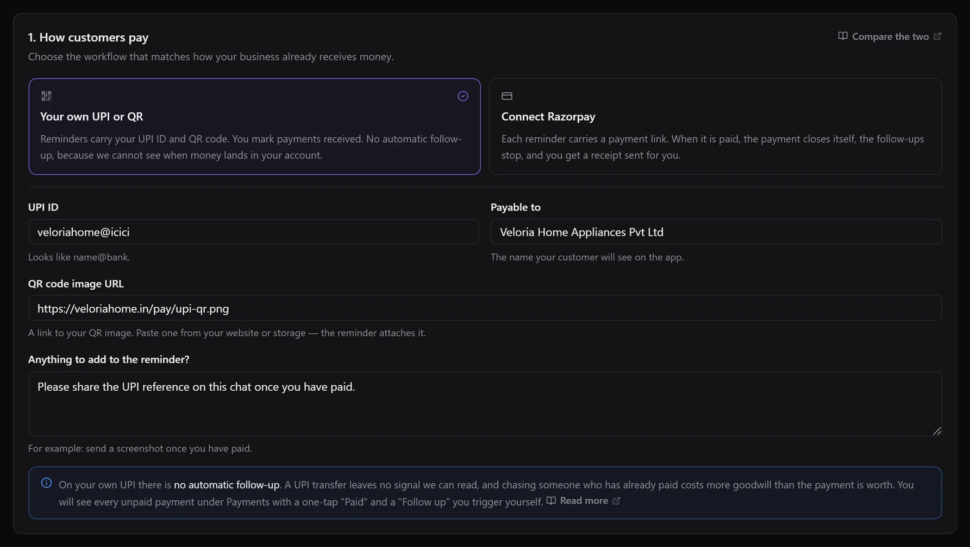
Task: Click the QR code image URL field
Action: pos(485,308)
